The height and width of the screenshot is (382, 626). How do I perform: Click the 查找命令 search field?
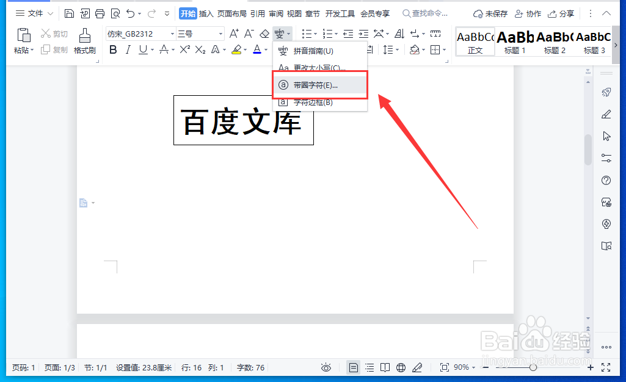pos(426,14)
